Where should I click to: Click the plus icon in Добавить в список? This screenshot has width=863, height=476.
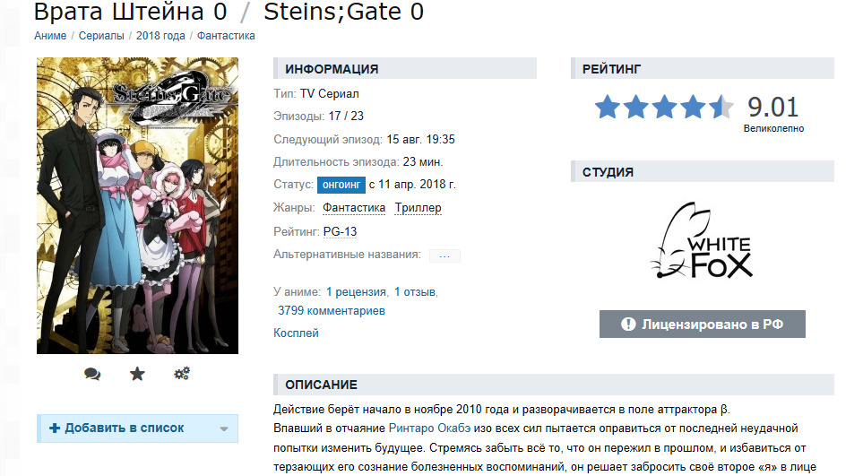click(x=55, y=428)
